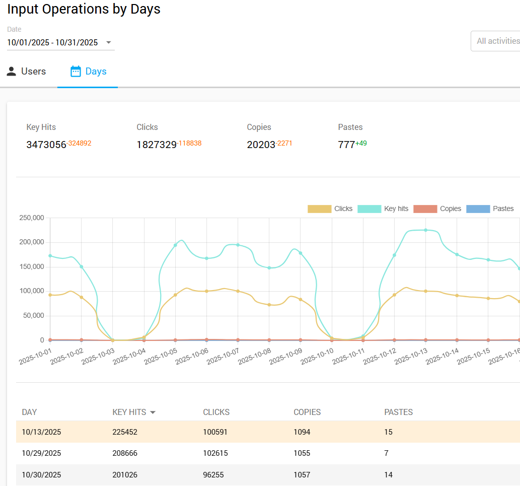This screenshot has width=520, height=486.
Task: Sort table by DAY column header
Action: [x=30, y=412]
